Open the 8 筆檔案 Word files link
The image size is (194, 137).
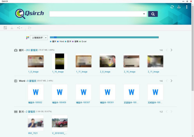point(32,81)
